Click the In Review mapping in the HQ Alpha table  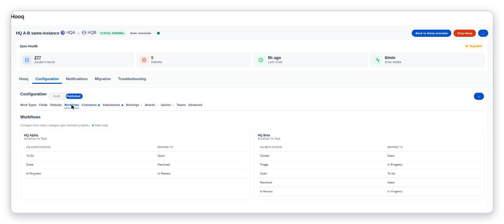click(x=164, y=174)
